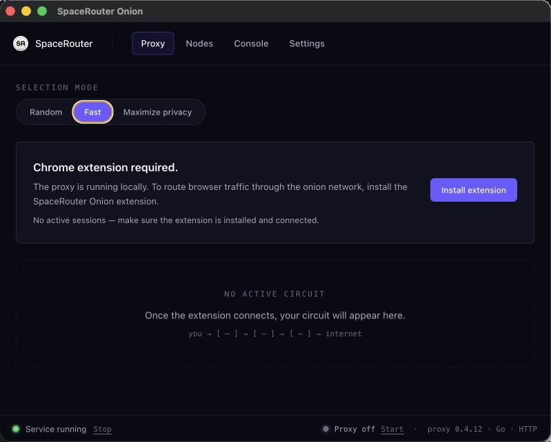551x442 pixels.
Task: Click the "SpaceRouter Onion" window title
Action: point(100,11)
